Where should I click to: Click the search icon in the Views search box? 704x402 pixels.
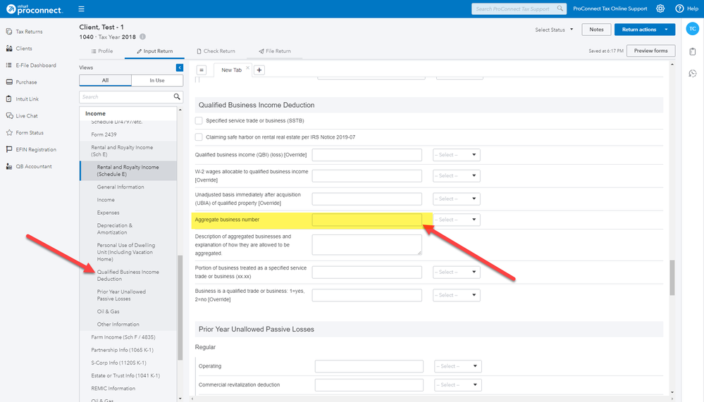pyautogui.click(x=177, y=96)
